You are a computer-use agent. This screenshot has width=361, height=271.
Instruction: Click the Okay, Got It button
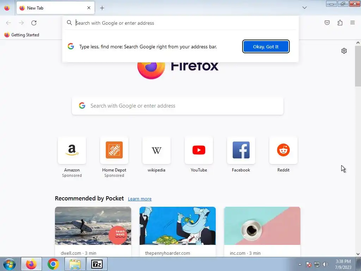pyautogui.click(x=266, y=47)
